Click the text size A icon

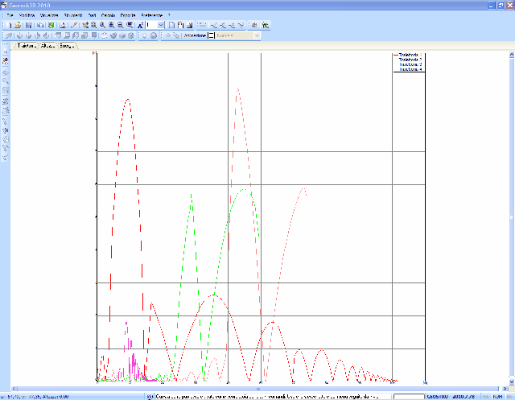[140, 25]
